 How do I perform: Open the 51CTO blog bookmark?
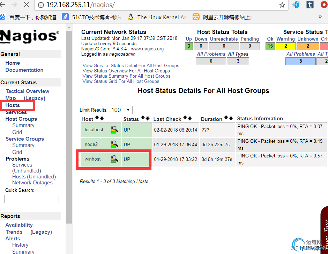[92, 17]
